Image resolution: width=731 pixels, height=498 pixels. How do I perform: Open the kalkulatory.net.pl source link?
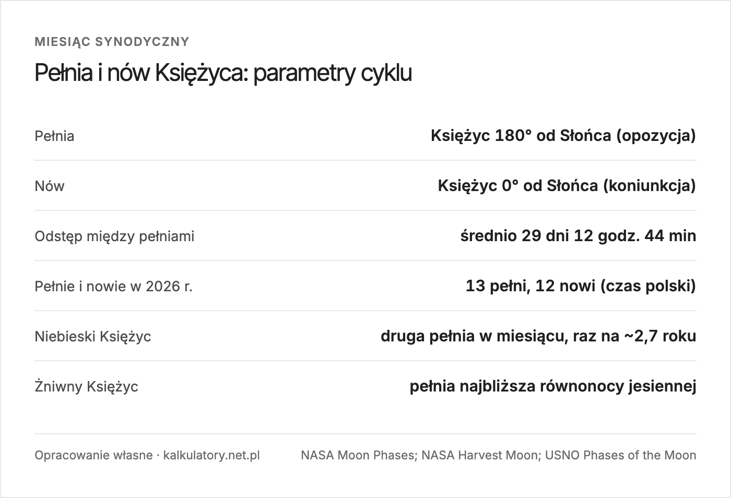211,455
